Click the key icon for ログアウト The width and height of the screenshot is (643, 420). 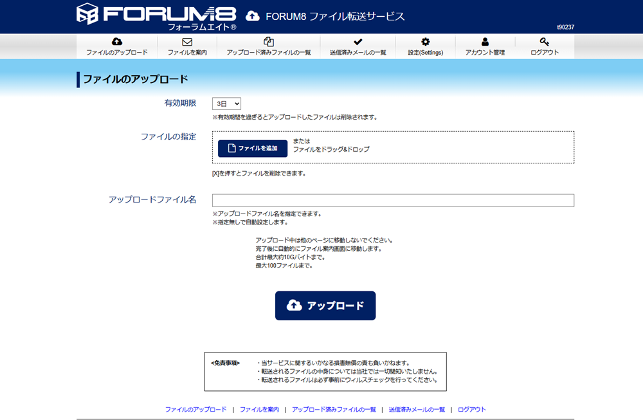(545, 42)
